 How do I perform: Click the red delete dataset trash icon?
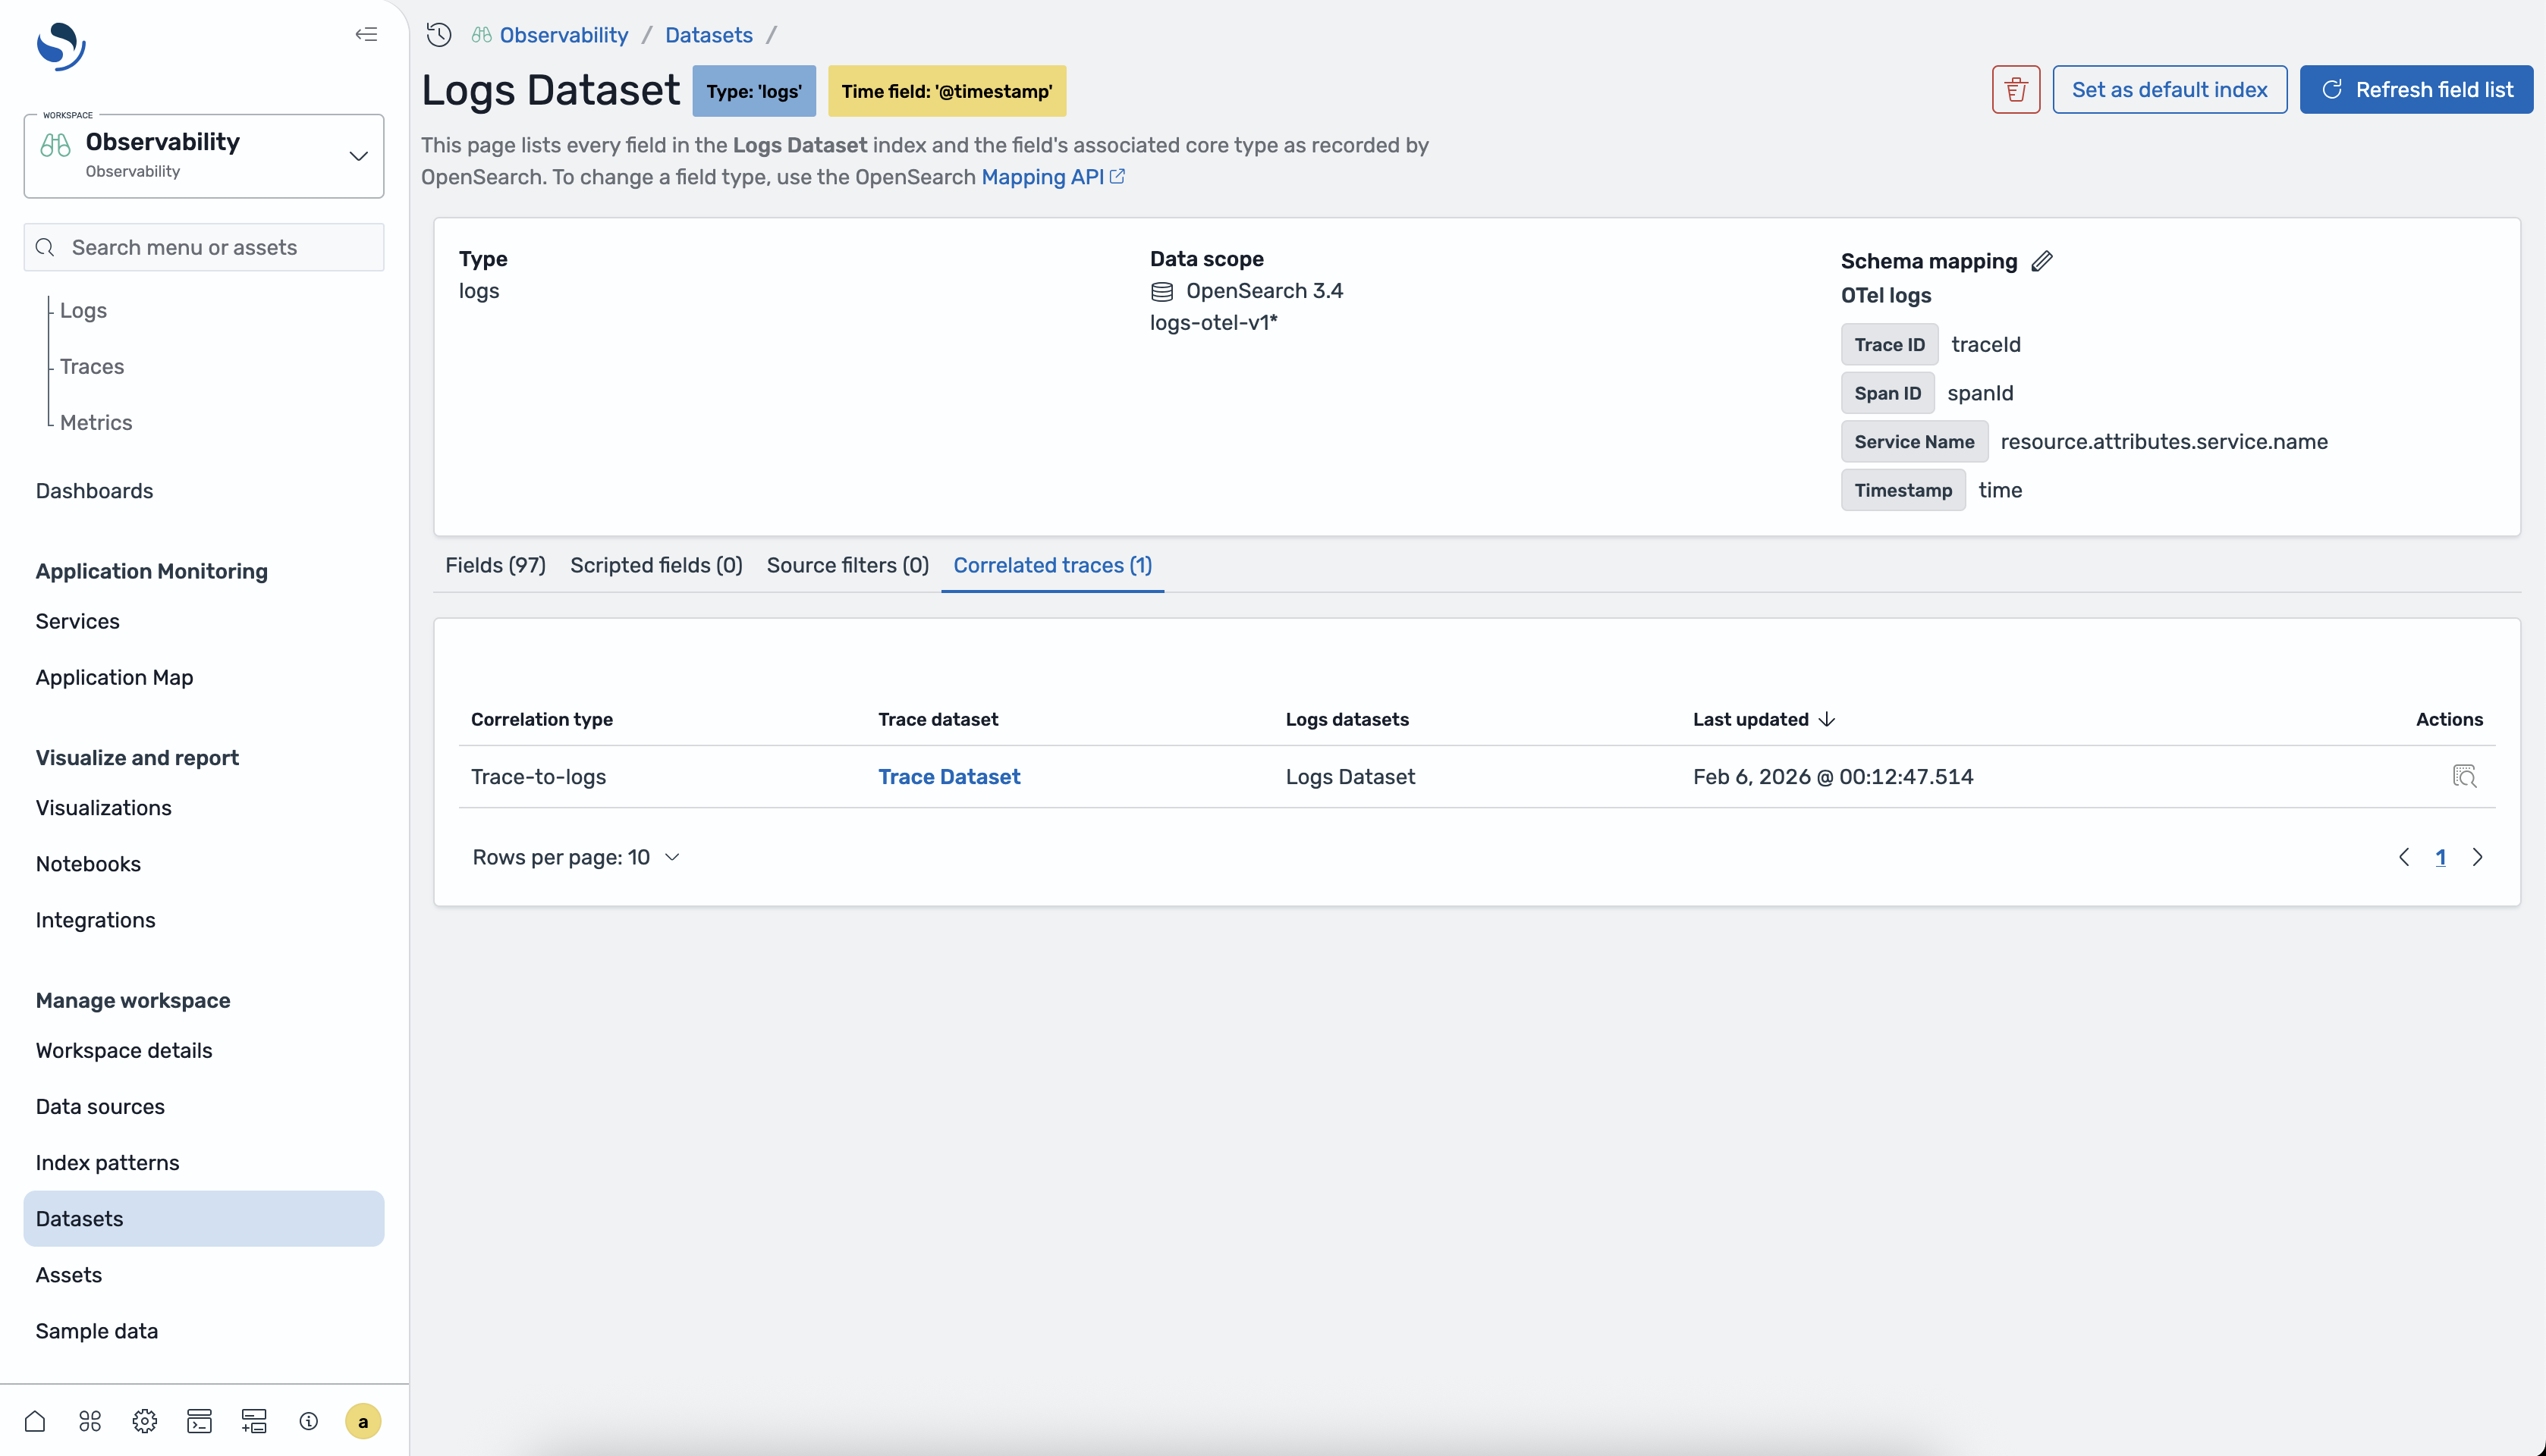point(2015,90)
